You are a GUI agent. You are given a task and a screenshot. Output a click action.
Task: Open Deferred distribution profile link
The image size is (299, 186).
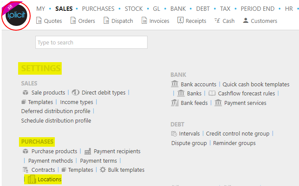56,111
